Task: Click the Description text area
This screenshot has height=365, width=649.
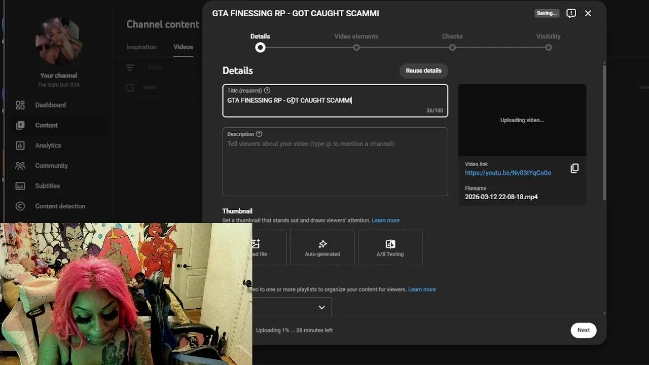Action: 335,162
